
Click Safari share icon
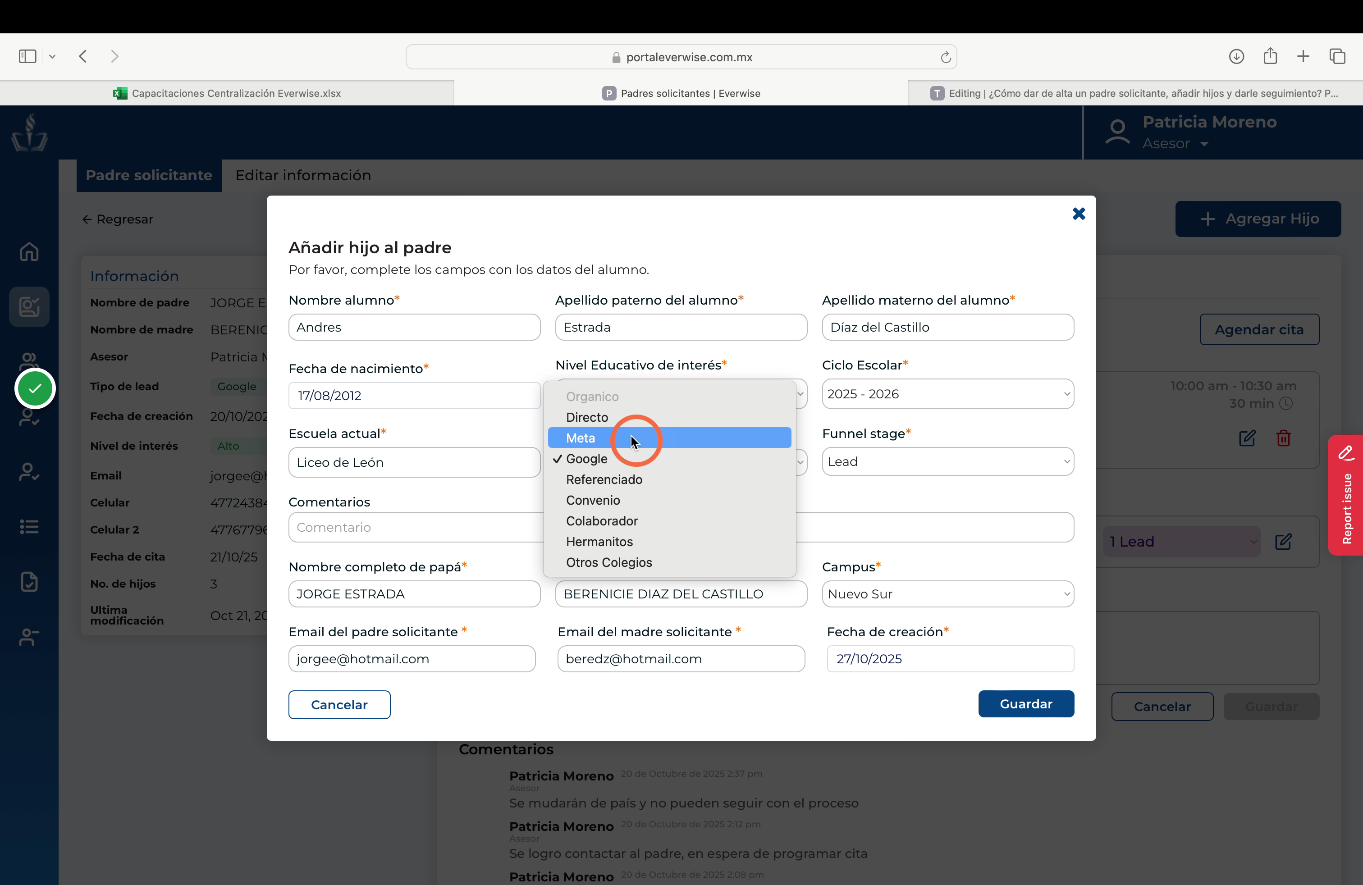point(1270,55)
